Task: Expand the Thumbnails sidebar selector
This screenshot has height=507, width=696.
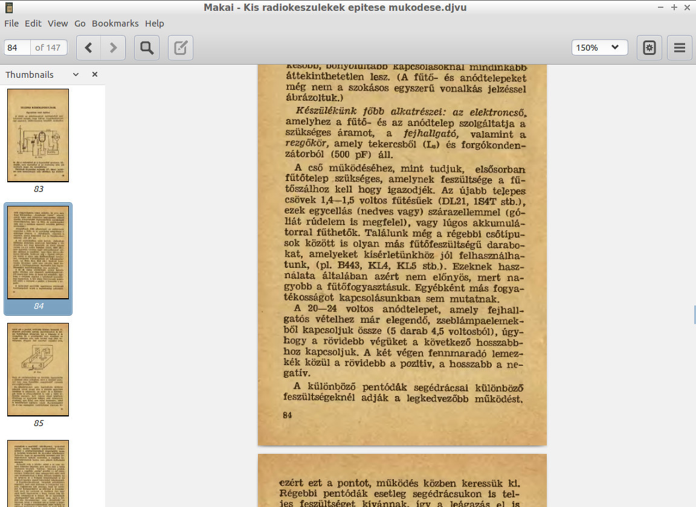Action: pyautogui.click(x=76, y=74)
